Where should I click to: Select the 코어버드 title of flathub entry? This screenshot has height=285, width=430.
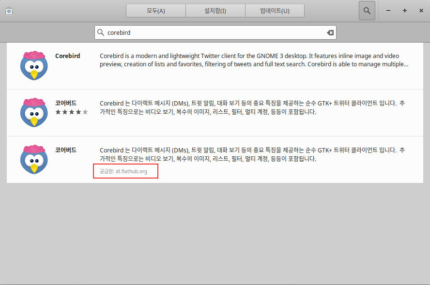(x=66, y=150)
